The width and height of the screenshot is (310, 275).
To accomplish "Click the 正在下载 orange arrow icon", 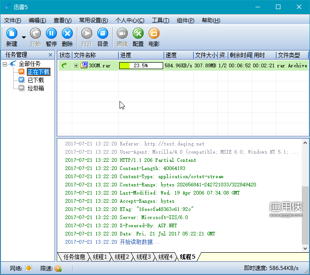I will (21, 71).
